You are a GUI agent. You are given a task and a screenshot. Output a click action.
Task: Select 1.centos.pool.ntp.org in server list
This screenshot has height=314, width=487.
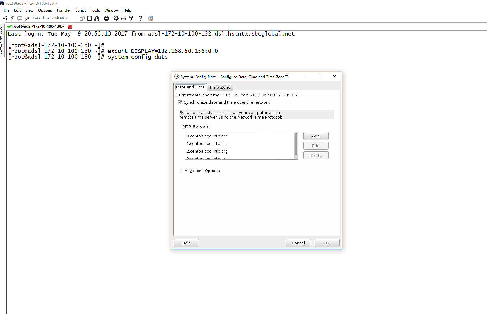tap(207, 143)
